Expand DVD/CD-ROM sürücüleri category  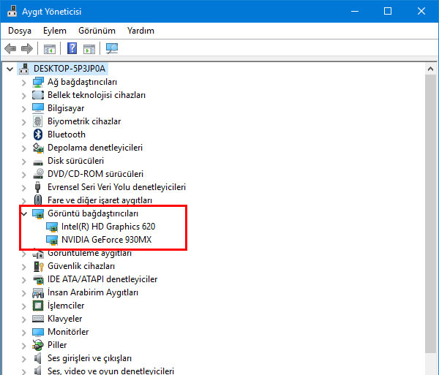(x=24, y=174)
